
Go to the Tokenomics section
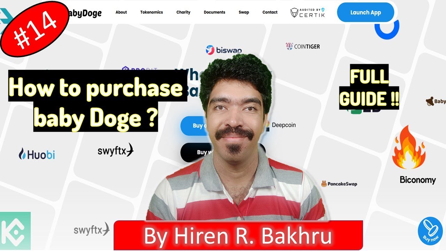click(152, 12)
